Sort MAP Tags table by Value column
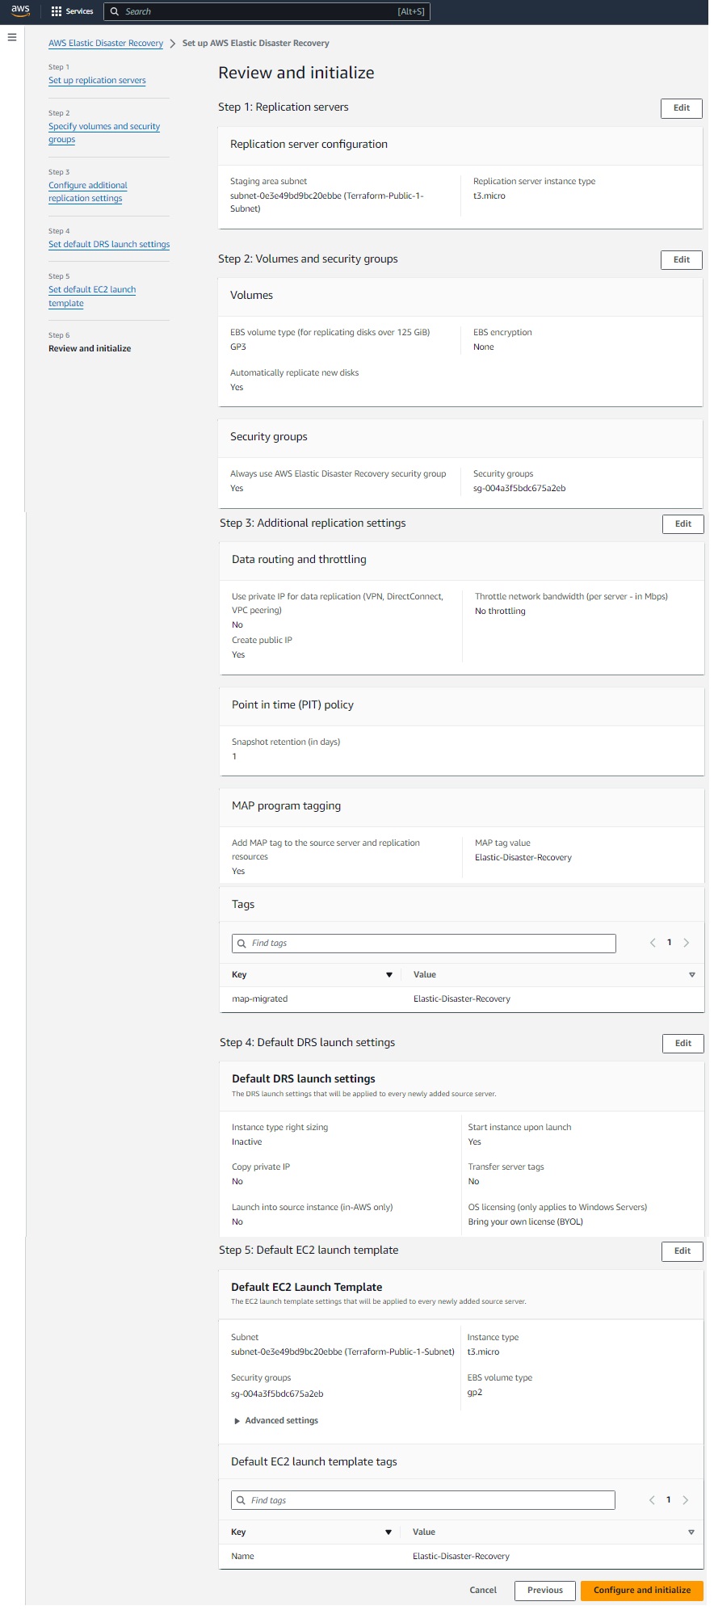Image resolution: width=714 pixels, height=1610 pixels. click(x=691, y=975)
